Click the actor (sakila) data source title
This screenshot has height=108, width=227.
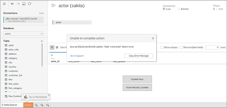click(72, 6)
